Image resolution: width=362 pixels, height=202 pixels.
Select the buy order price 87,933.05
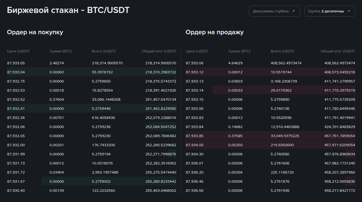click(x=16, y=63)
